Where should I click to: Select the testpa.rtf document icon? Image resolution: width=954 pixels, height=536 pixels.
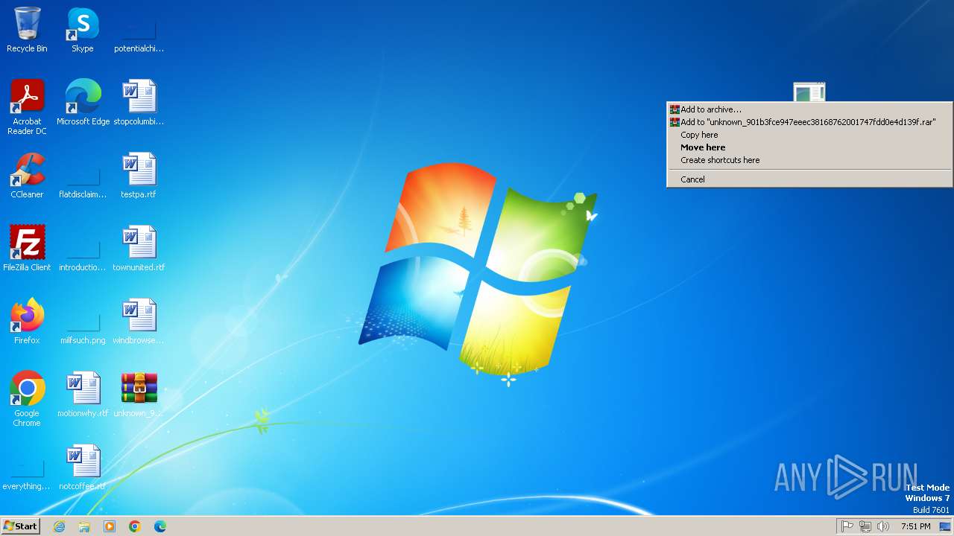pyautogui.click(x=139, y=176)
